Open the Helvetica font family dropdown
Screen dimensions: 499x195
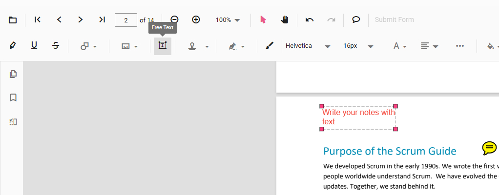(308, 46)
